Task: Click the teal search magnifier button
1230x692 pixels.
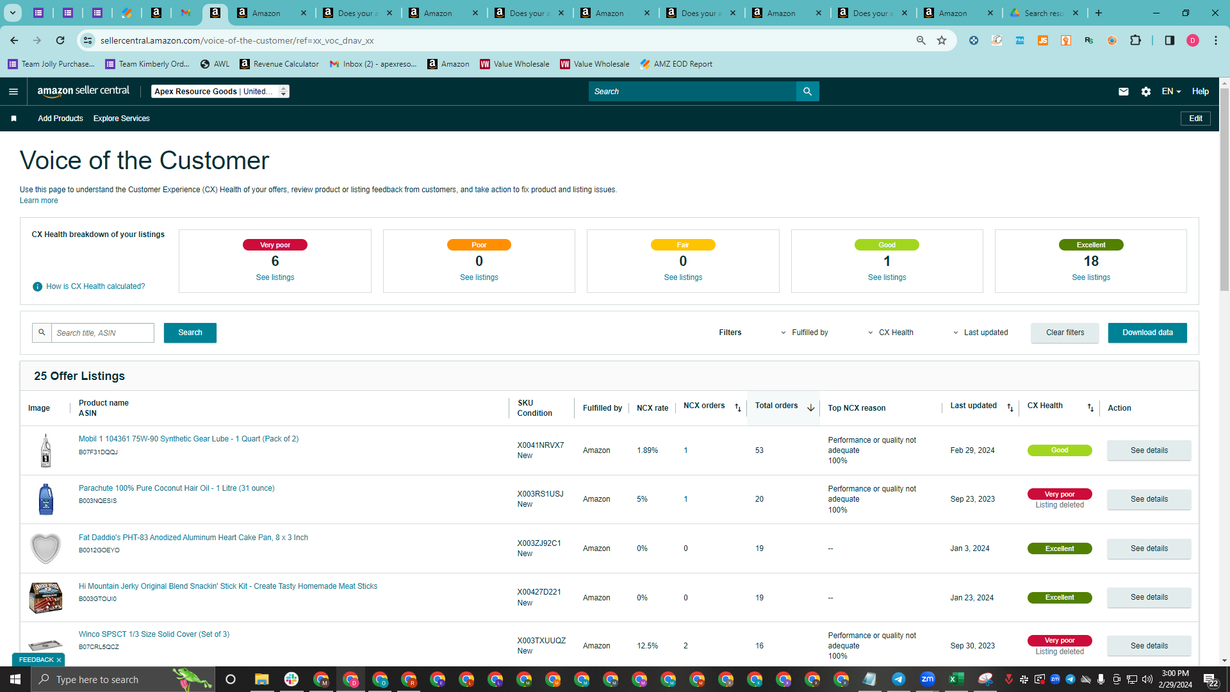Action: (x=807, y=92)
